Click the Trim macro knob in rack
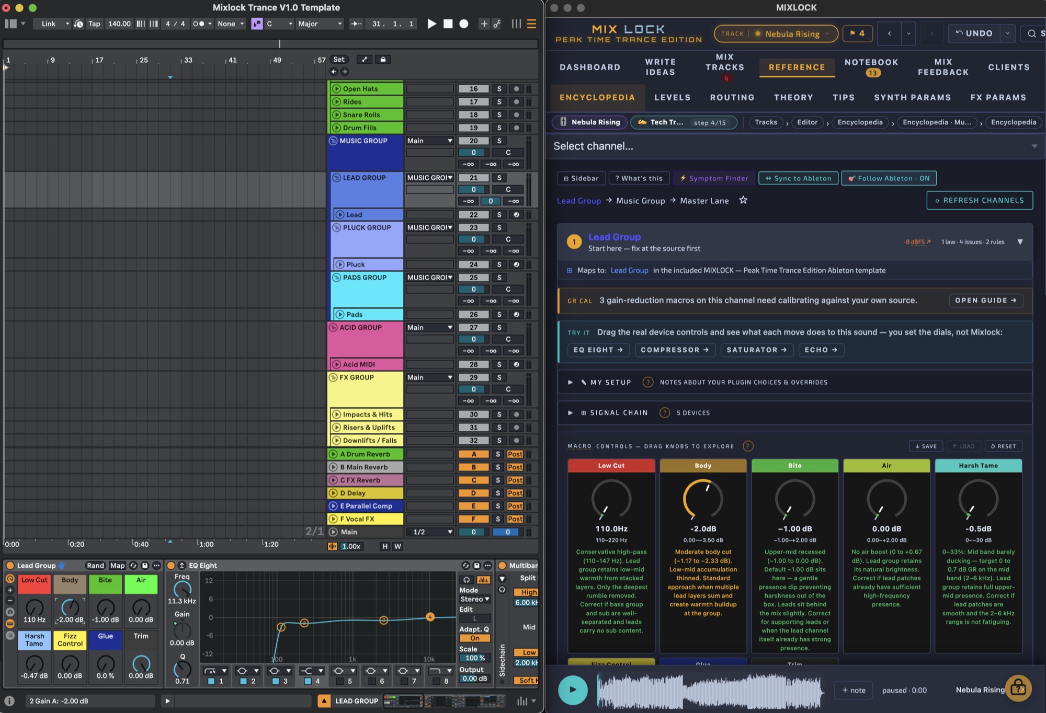The width and height of the screenshot is (1046, 713). pos(141,664)
